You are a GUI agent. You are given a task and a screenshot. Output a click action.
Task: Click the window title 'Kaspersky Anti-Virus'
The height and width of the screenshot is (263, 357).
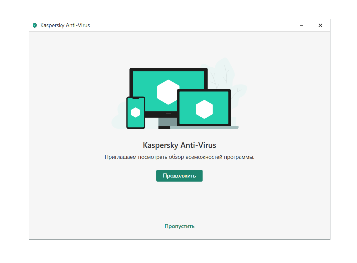coord(65,25)
